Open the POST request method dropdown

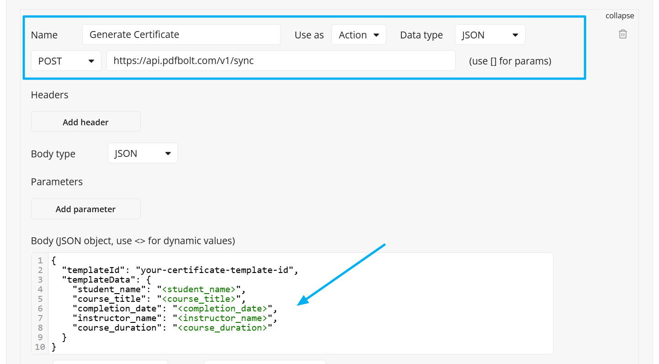pyautogui.click(x=66, y=60)
